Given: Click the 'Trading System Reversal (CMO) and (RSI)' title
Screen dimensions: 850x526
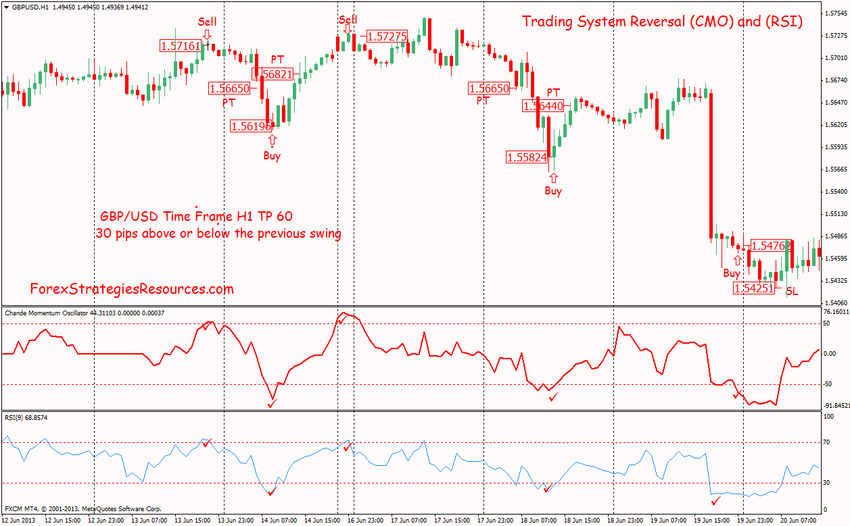Looking at the screenshot, I should point(662,22).
